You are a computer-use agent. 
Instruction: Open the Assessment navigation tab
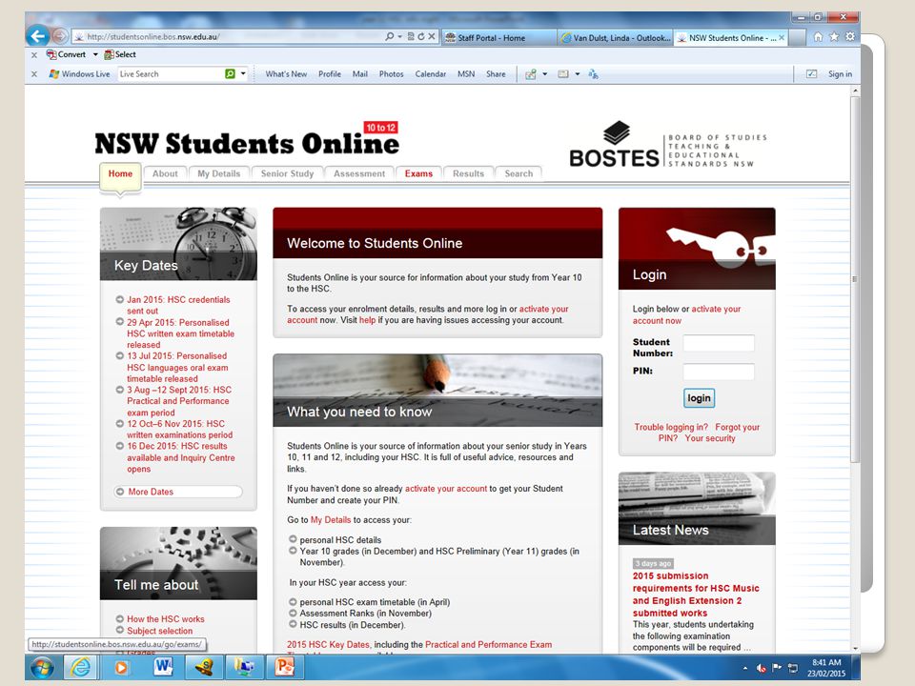click(359, 173)
